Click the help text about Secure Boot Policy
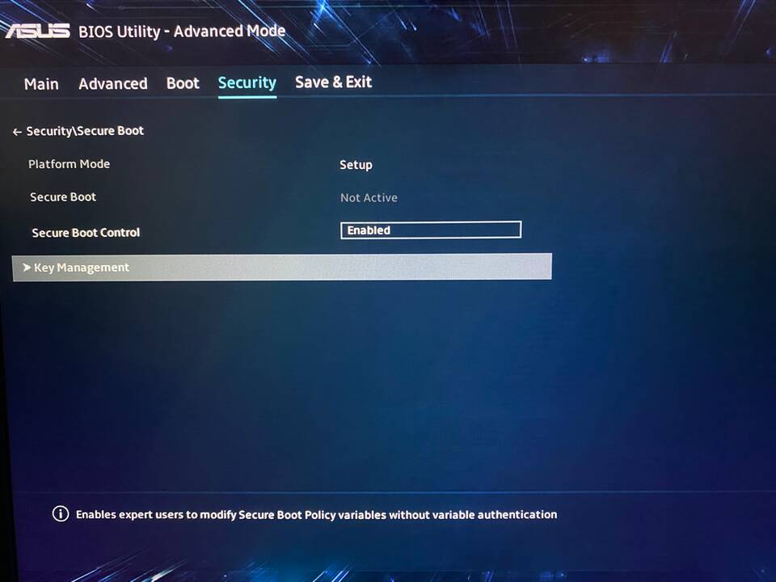This screenshot has height=582, width=776. click(316, 515)
